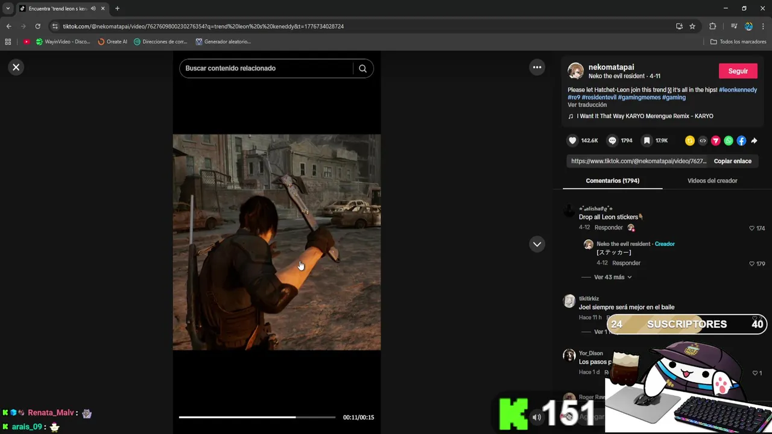Go to next video with down chevron
Image resolution: width=772 pixels, height=434 pixels.
537,244
